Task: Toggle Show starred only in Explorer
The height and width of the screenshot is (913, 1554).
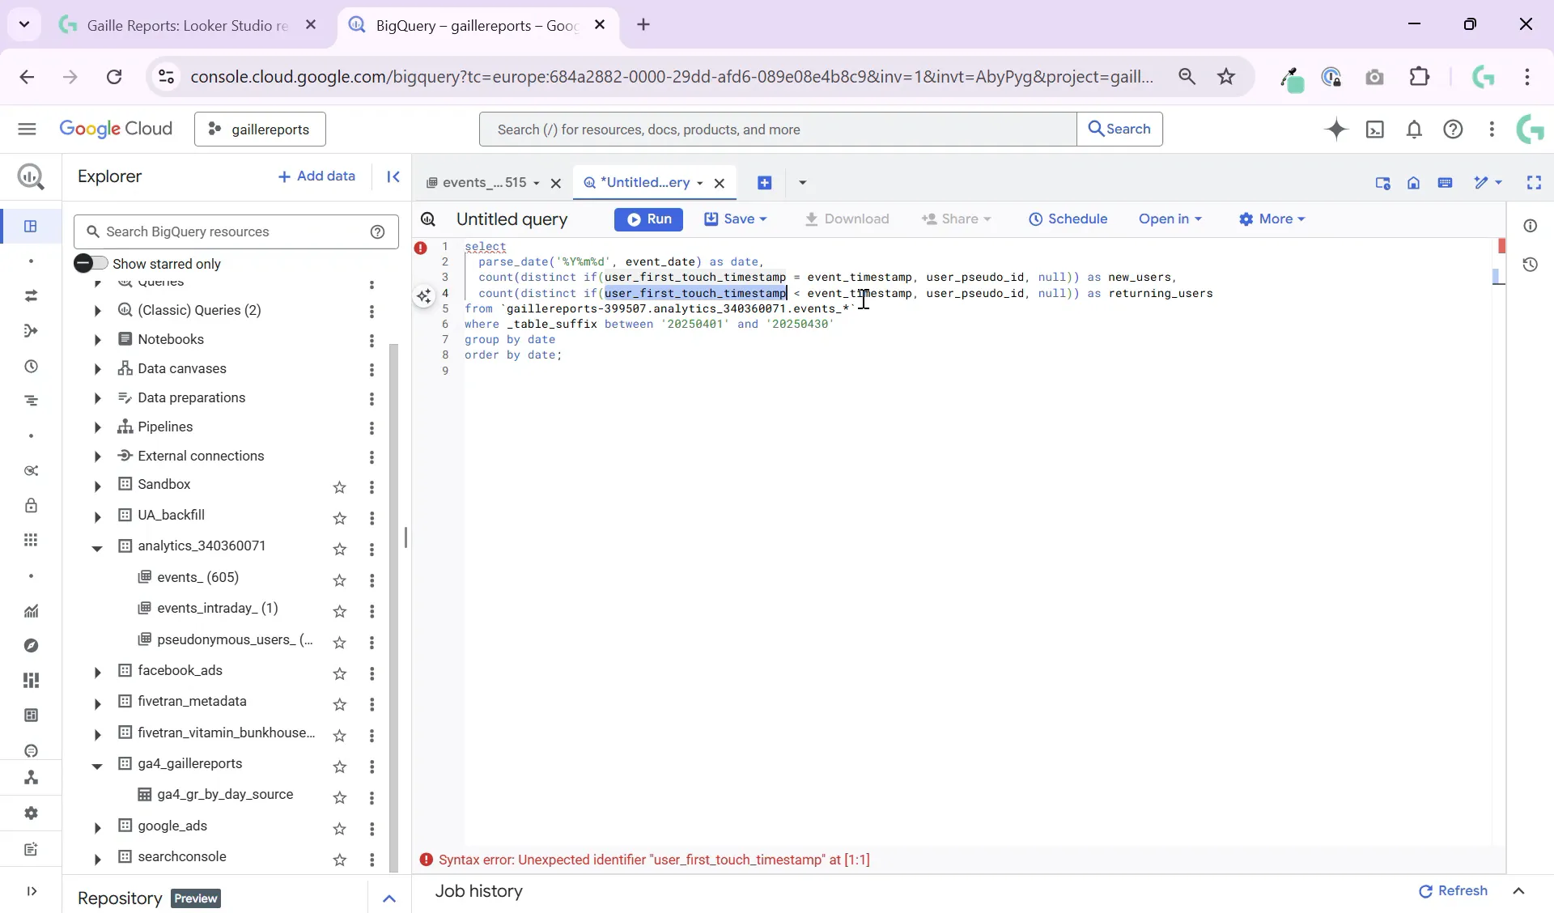Action: [x=91, y=262]
